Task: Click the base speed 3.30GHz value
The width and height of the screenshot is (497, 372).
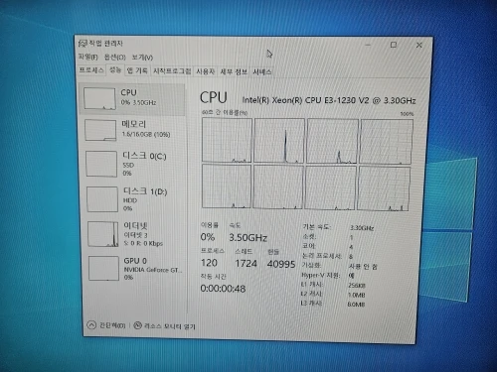Action: [x=362, y=228]
